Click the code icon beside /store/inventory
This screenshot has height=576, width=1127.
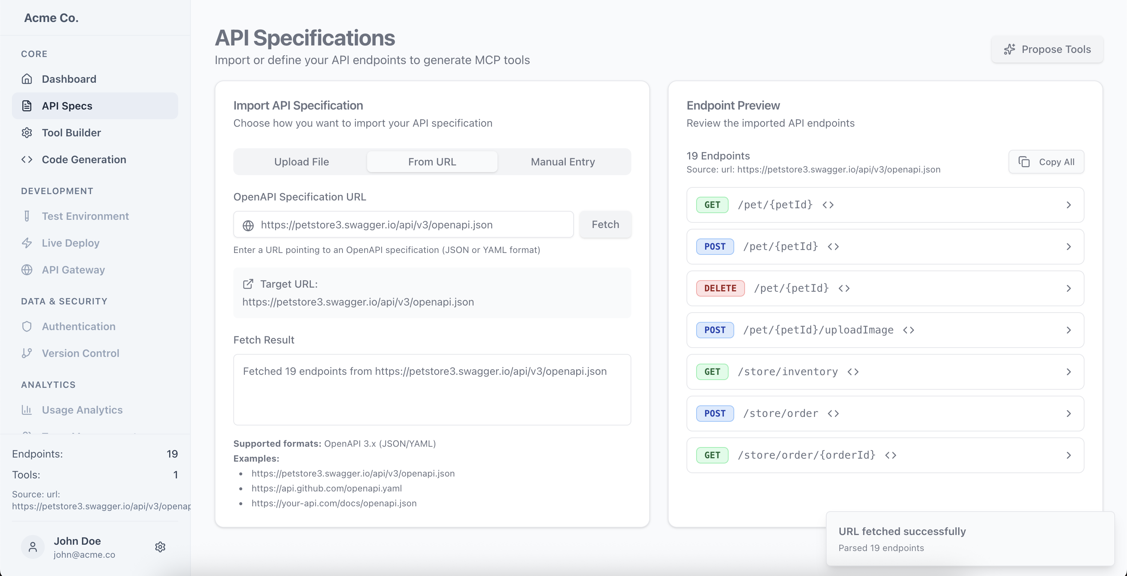(853, 372)
